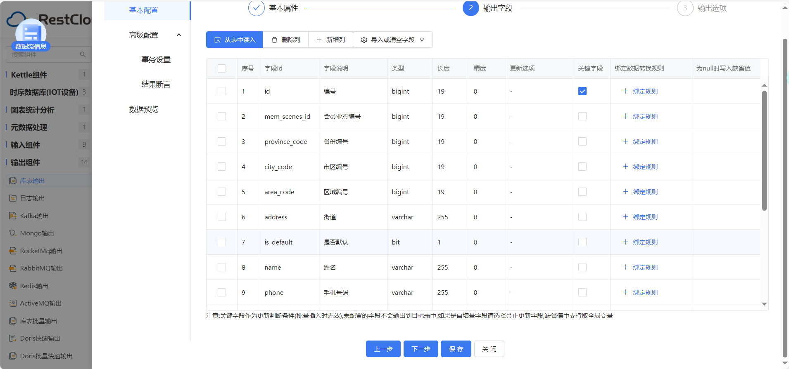Toggle the select-all checkbox in table header
The height and width of the screenshot is (369, 789).
click(x=222, y=68)
